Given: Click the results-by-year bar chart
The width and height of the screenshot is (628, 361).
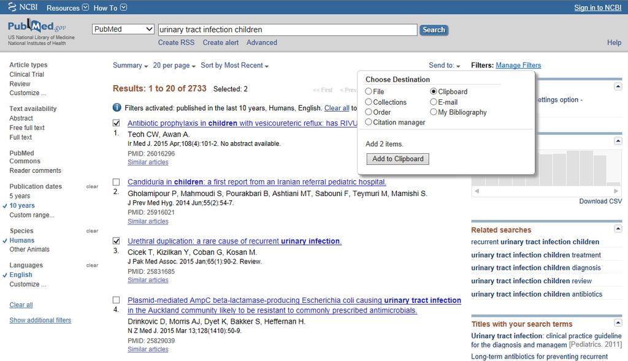Looking at the screenshot, I should click(546, 168).
